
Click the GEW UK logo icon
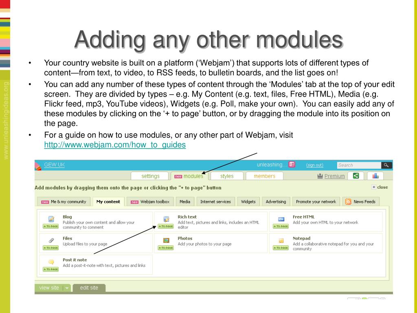coord(38,165)
